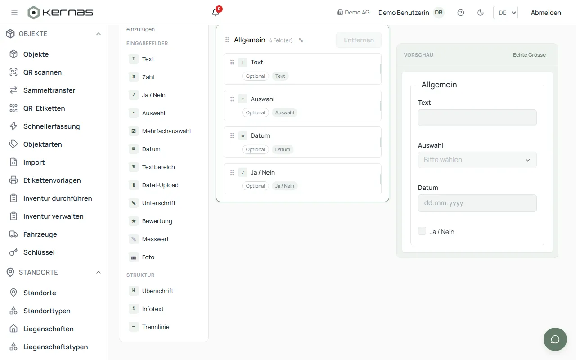576x360 pixels.
Task: Open the chat support bubble
Action: pos(555,339)
